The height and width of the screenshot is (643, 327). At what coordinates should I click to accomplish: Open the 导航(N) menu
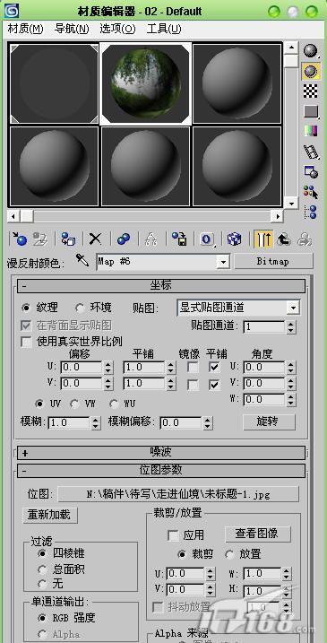pyautogui.click(x=72, y=29)
